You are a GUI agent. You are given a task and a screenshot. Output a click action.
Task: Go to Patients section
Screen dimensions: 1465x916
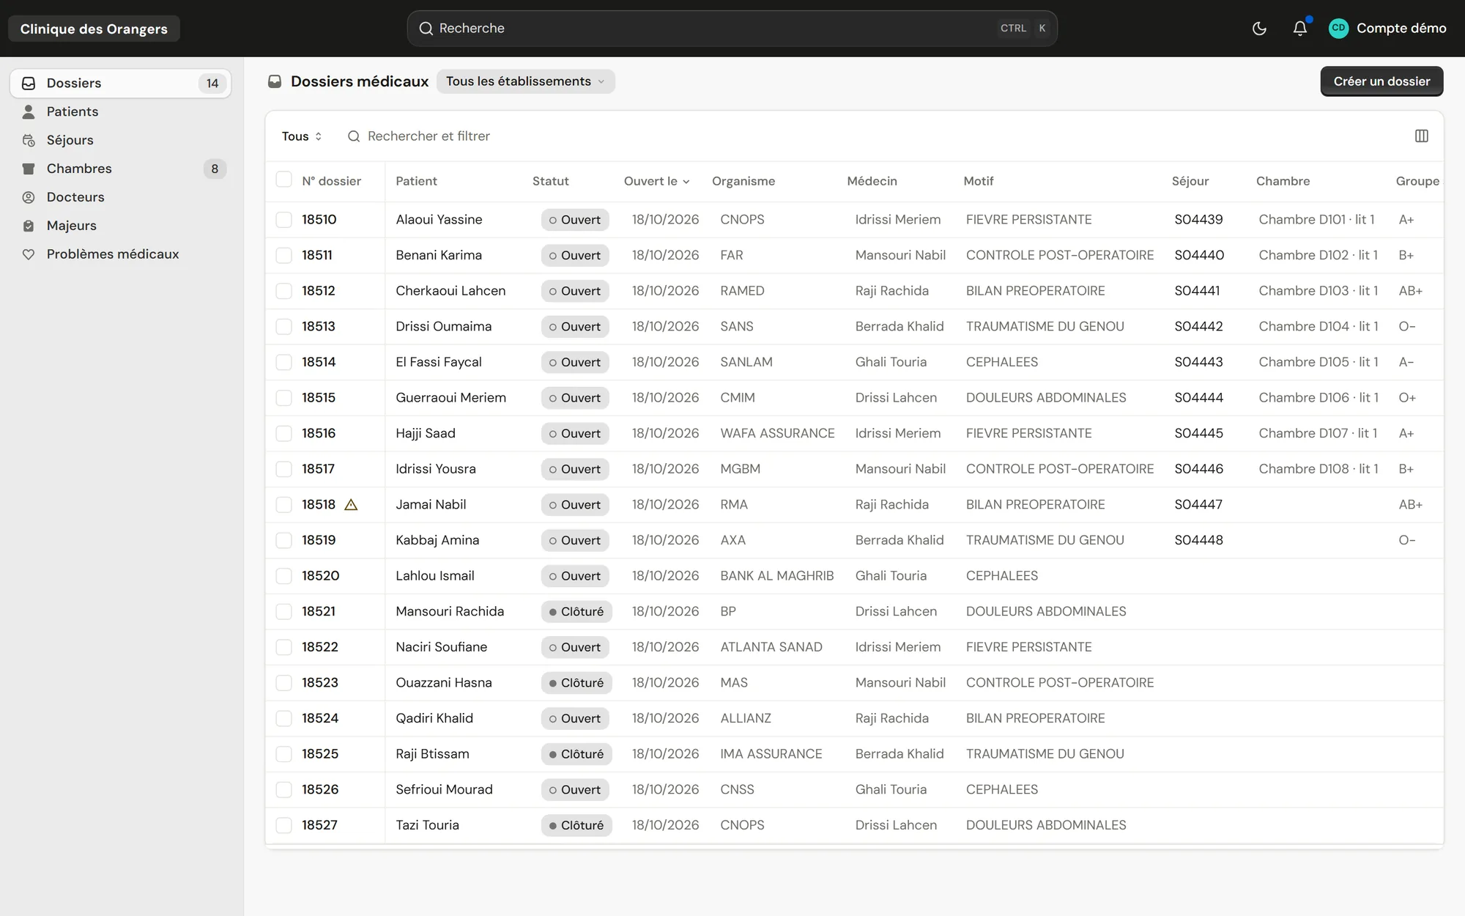tap(120, 111)
